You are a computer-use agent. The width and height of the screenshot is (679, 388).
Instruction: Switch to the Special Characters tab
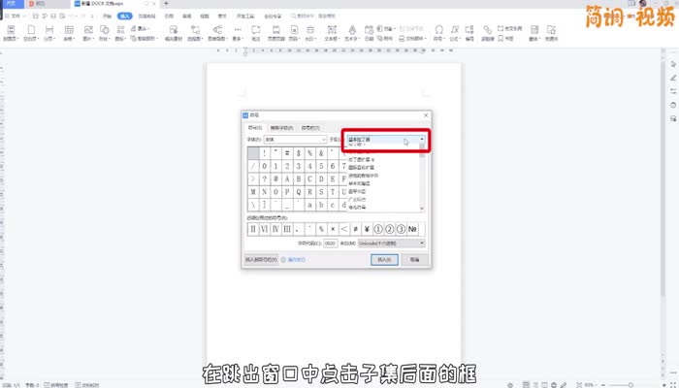pos(281,128)
